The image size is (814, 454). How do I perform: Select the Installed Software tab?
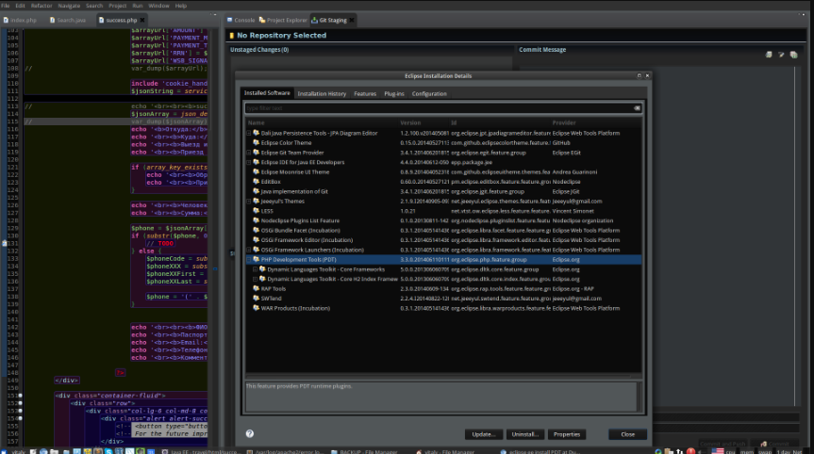267,93
